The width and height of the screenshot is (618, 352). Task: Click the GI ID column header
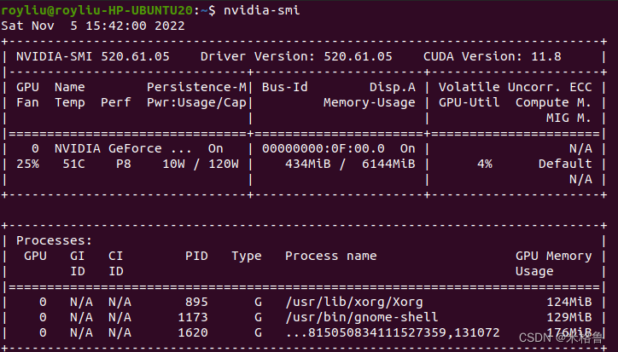[x=77, y=263]
